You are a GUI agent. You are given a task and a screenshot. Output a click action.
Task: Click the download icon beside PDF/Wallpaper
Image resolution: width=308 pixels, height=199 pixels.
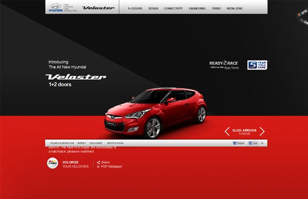point(98,167)
